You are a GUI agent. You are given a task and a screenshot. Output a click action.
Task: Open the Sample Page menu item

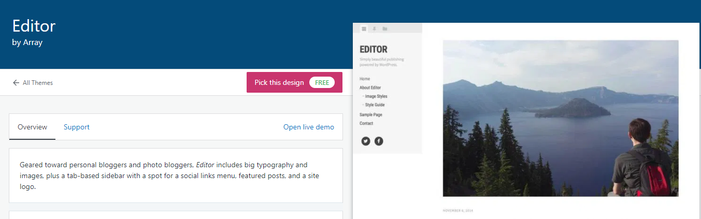(x=371, y=114)
